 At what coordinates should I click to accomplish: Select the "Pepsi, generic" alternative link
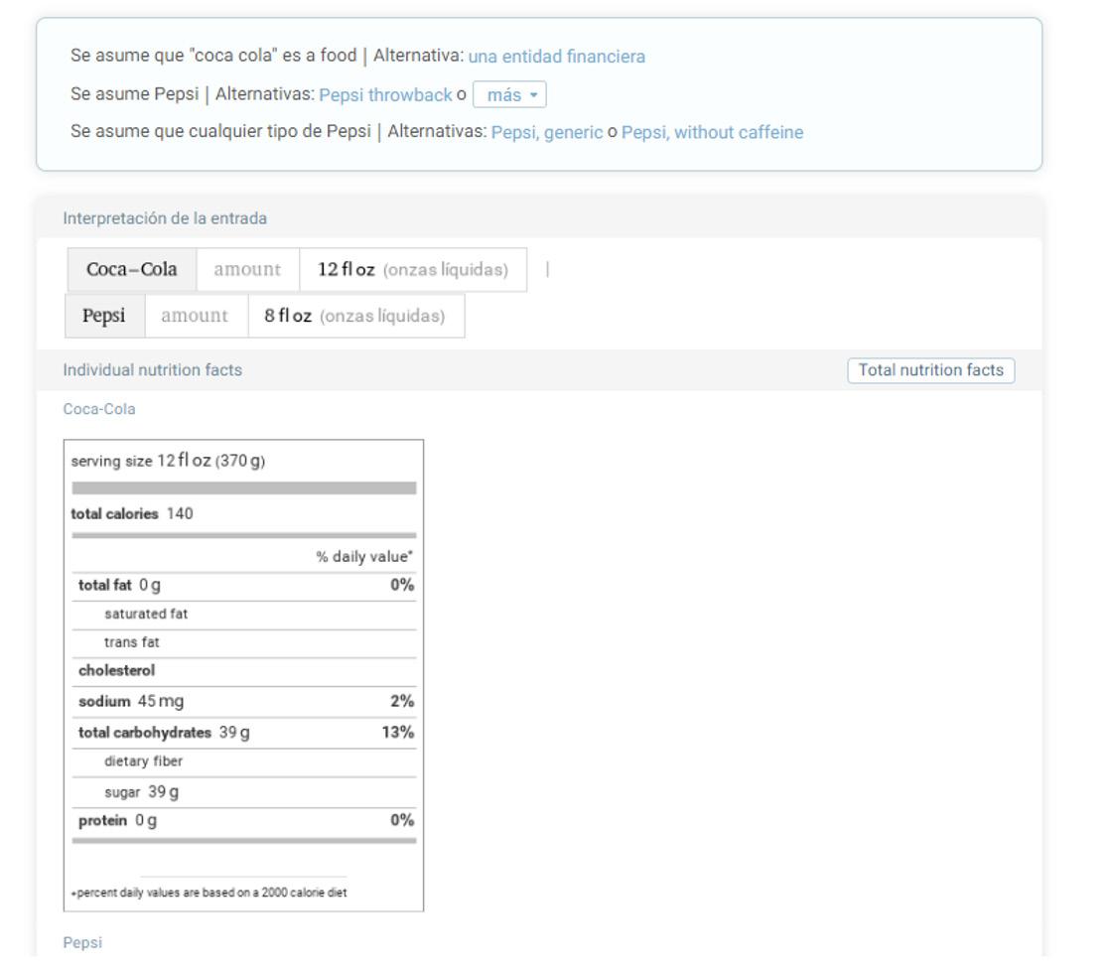546,132
